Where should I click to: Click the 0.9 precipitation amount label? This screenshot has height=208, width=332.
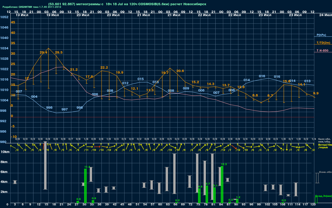point(94,198)
